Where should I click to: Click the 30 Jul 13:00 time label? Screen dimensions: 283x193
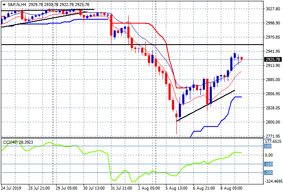[x=94, y=188]
